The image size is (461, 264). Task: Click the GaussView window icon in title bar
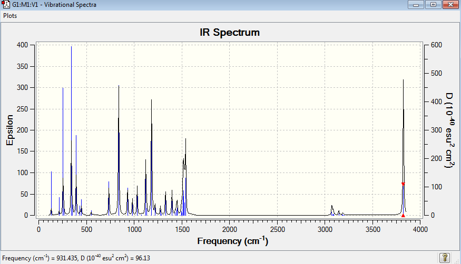[x=6, y=5]
